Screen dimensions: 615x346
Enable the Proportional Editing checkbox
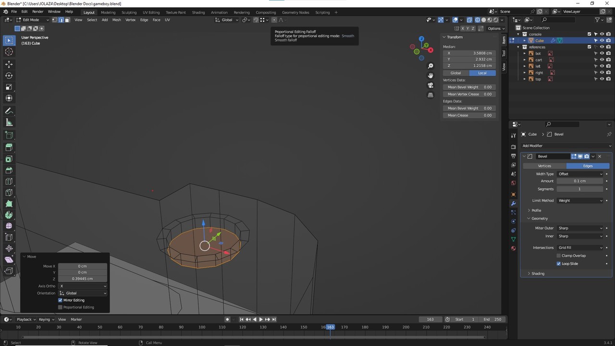[x=61, y=307]
